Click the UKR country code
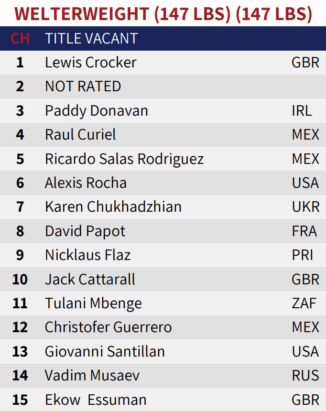This screenshot has width=326, height=411. [305, 207]
